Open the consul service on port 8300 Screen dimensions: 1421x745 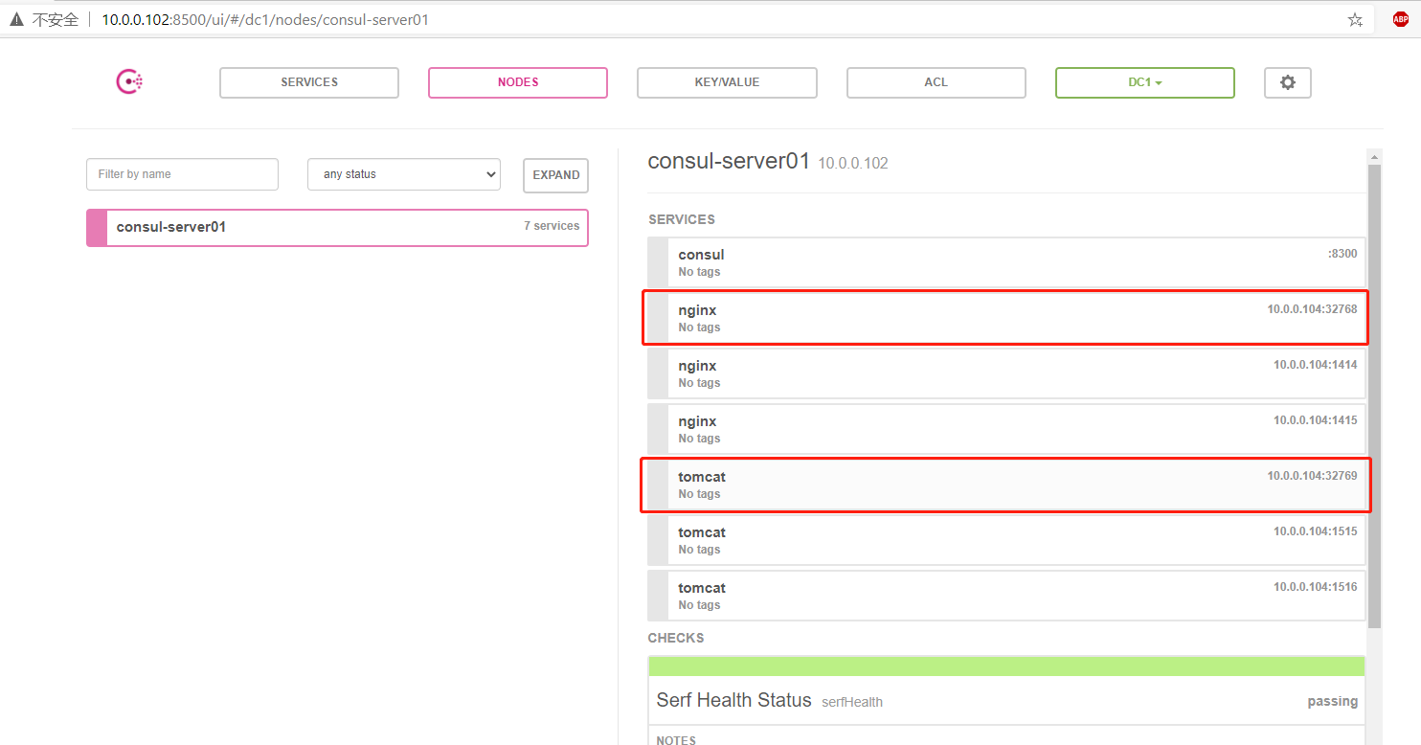pos(1007,262)
